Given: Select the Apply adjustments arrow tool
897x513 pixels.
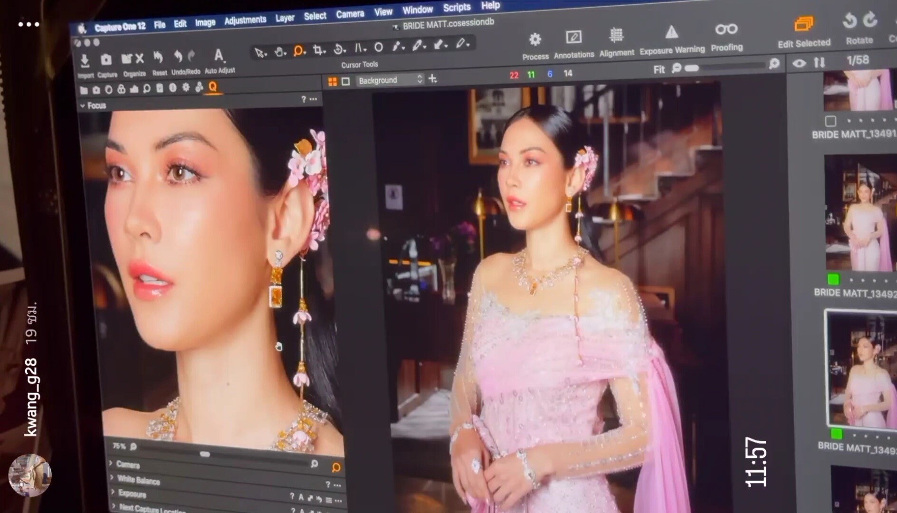Looking at the screenshot, I should coord(439,44).
